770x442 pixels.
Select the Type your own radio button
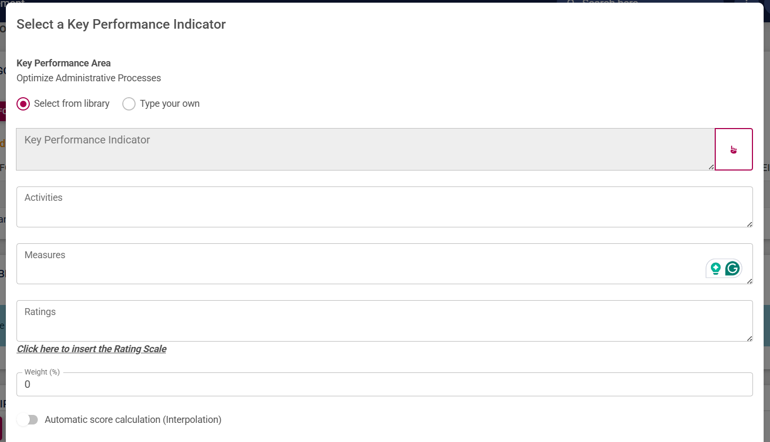[129, 104]
